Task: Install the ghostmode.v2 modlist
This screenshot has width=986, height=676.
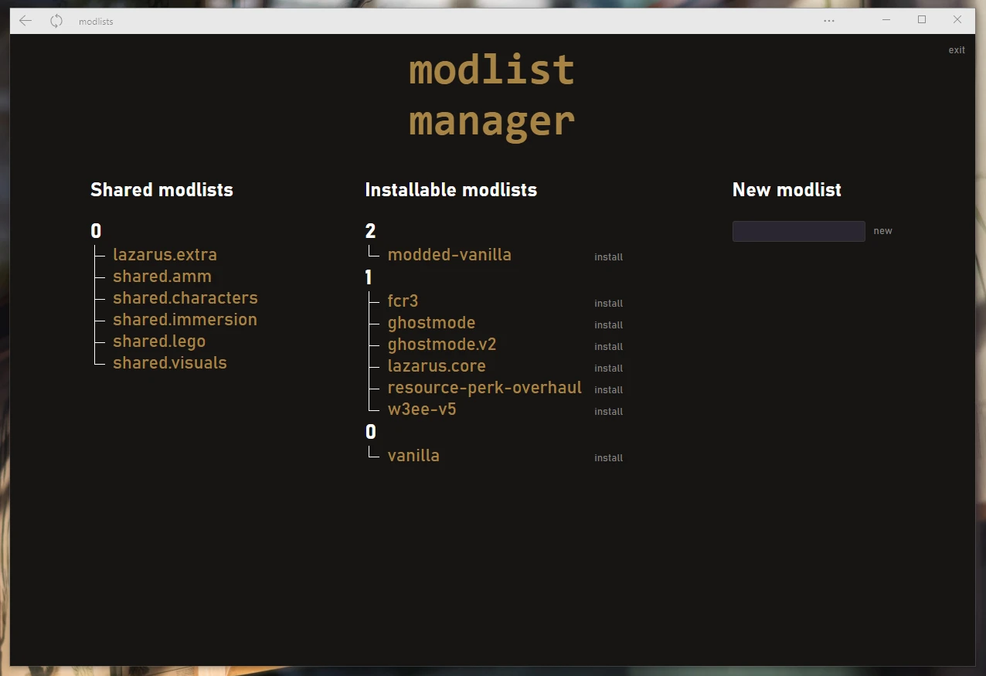Action: 608,347
